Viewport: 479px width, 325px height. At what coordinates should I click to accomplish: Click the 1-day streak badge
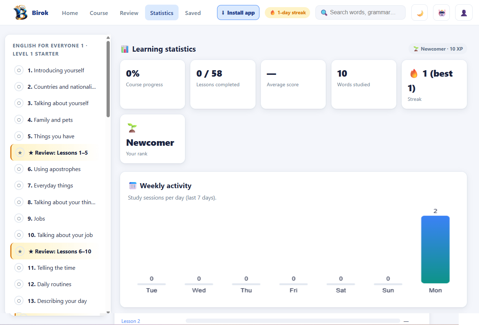point(288,13)
